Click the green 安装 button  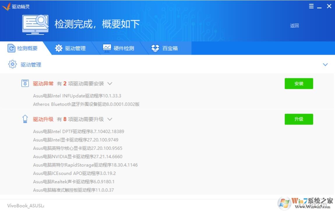(299, 83)
